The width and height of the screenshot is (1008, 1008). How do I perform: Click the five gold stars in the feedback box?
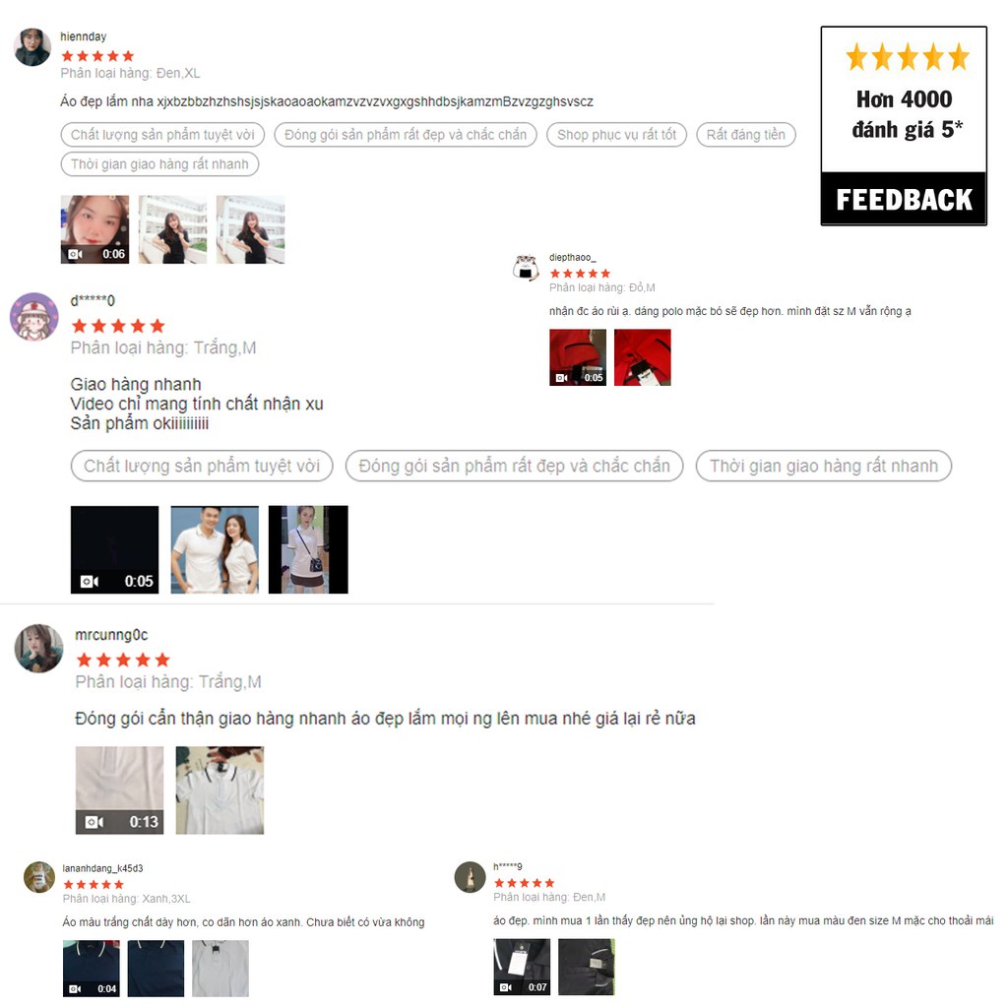[907, 57]
